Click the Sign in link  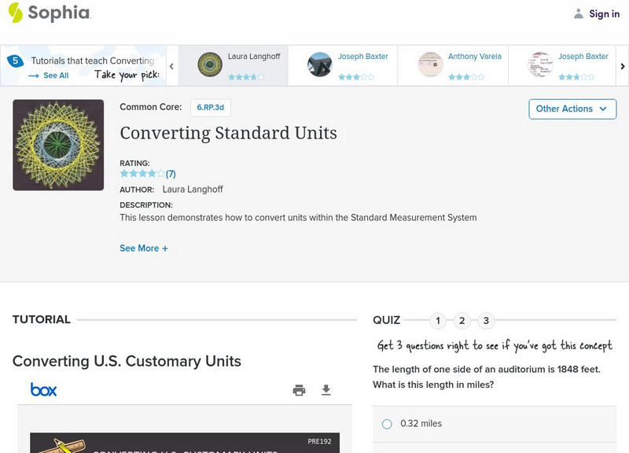pyautogui.click(x=604, y=14)
